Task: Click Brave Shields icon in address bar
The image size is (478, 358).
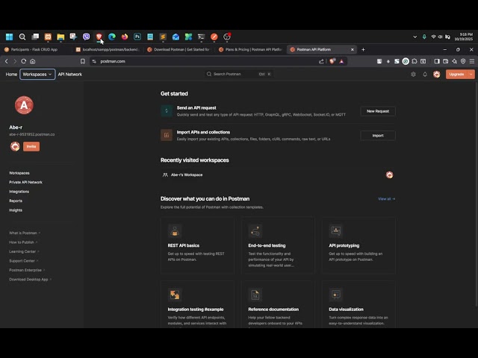Action: point(332,61)
